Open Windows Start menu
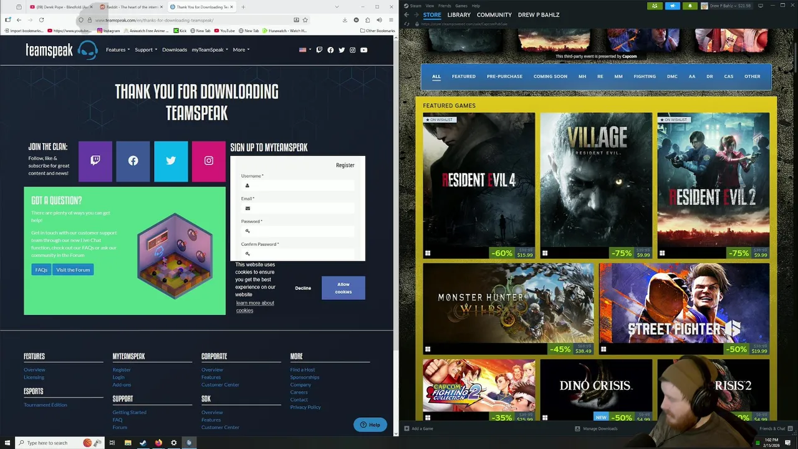 7,443
